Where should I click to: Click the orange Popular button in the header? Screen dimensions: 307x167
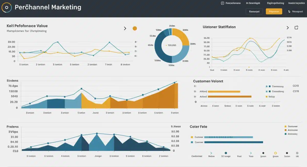click(274, 11)
